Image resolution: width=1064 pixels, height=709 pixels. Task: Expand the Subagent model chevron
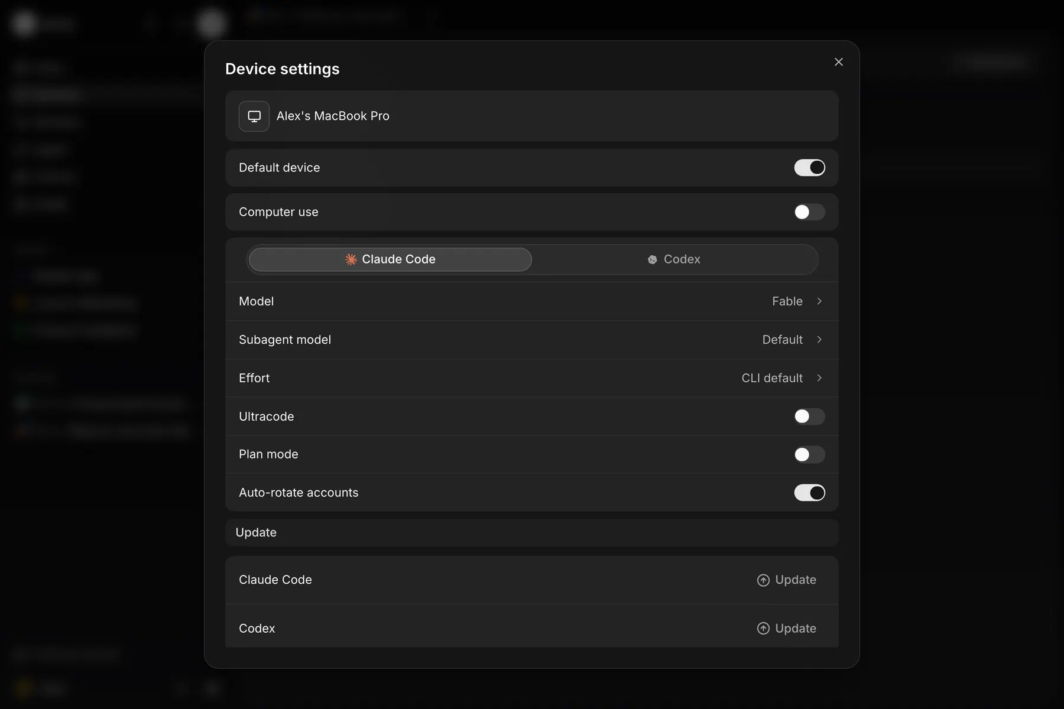coord(819,340)
